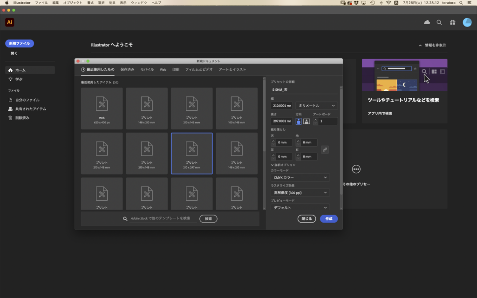This screenshot has height=298, width=477.
Task: Switch to the モバイル tab
Action: [x=147, y=70]
